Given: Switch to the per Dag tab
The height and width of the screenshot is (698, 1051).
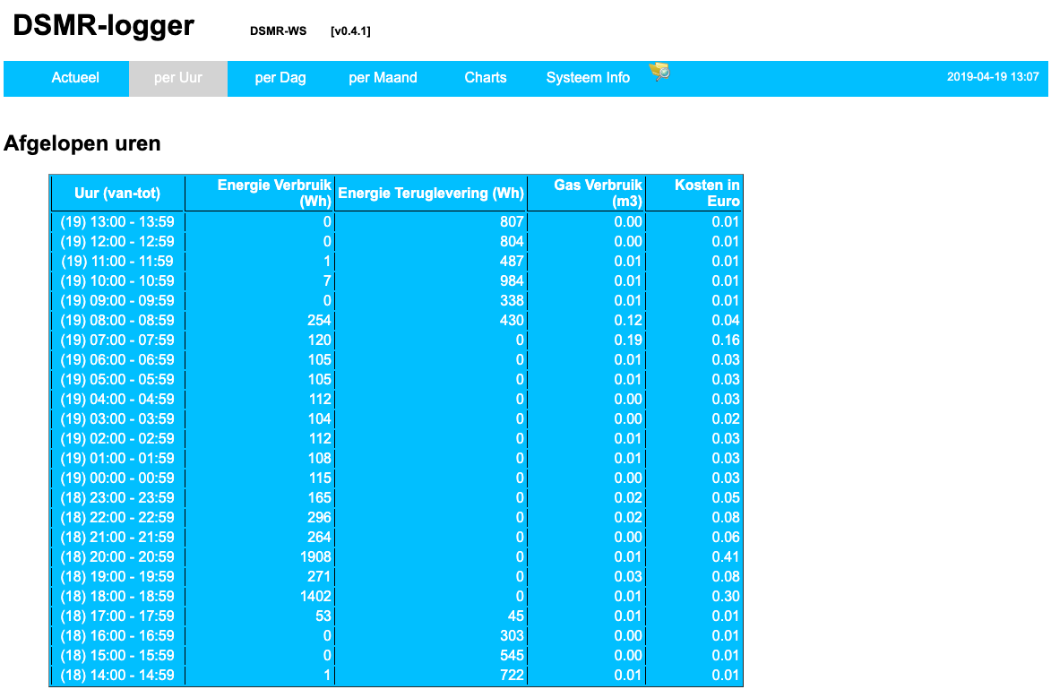Looking at the screenshot, I should 280,78.
